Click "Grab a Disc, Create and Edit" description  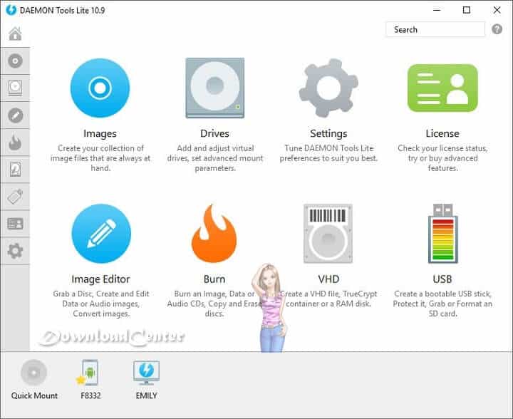[x=100, y=304]
